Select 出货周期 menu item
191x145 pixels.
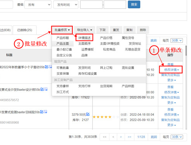pos(106,86)
